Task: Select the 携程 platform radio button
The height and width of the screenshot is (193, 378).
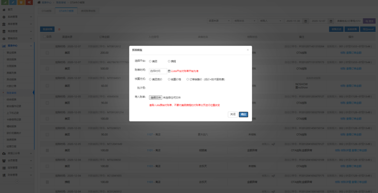Action: tap(169, 61)
